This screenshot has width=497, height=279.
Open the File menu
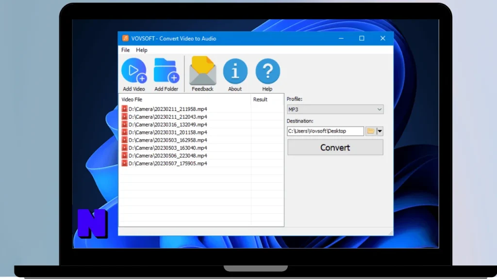coord(125,50)
